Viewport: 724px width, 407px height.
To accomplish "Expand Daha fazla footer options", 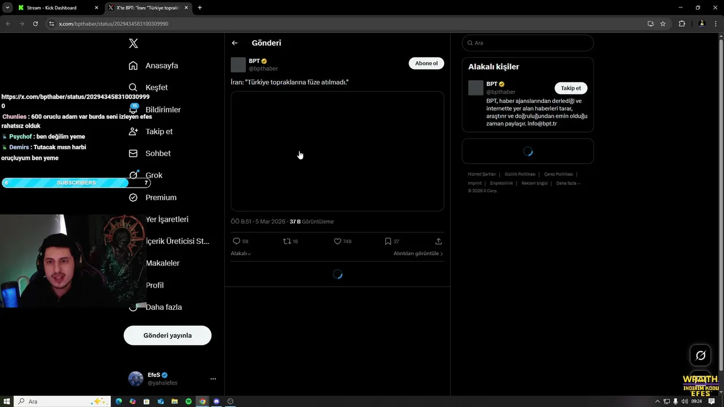I will click(x=568, y=183).
